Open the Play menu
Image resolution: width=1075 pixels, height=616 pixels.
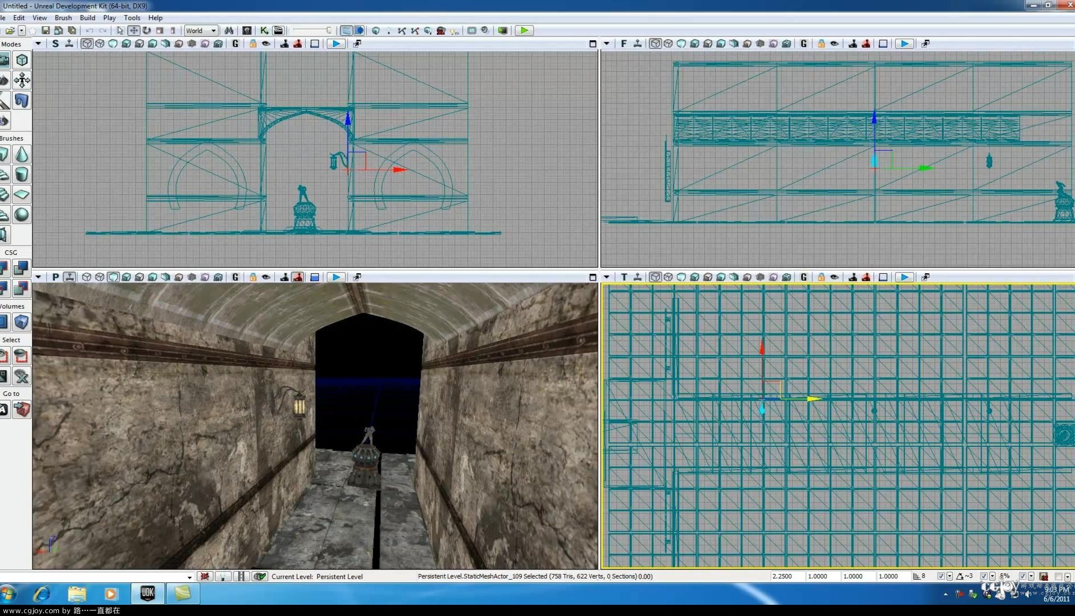click(x=110, y=18)
